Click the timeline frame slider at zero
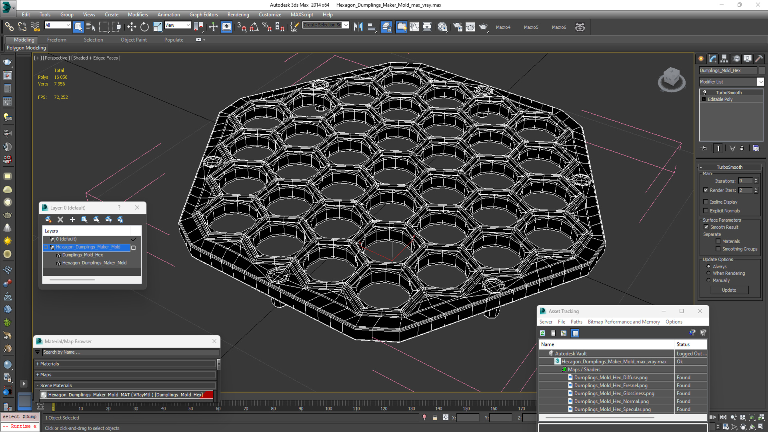This screenshot has width=768, height=432. [53, 407]
